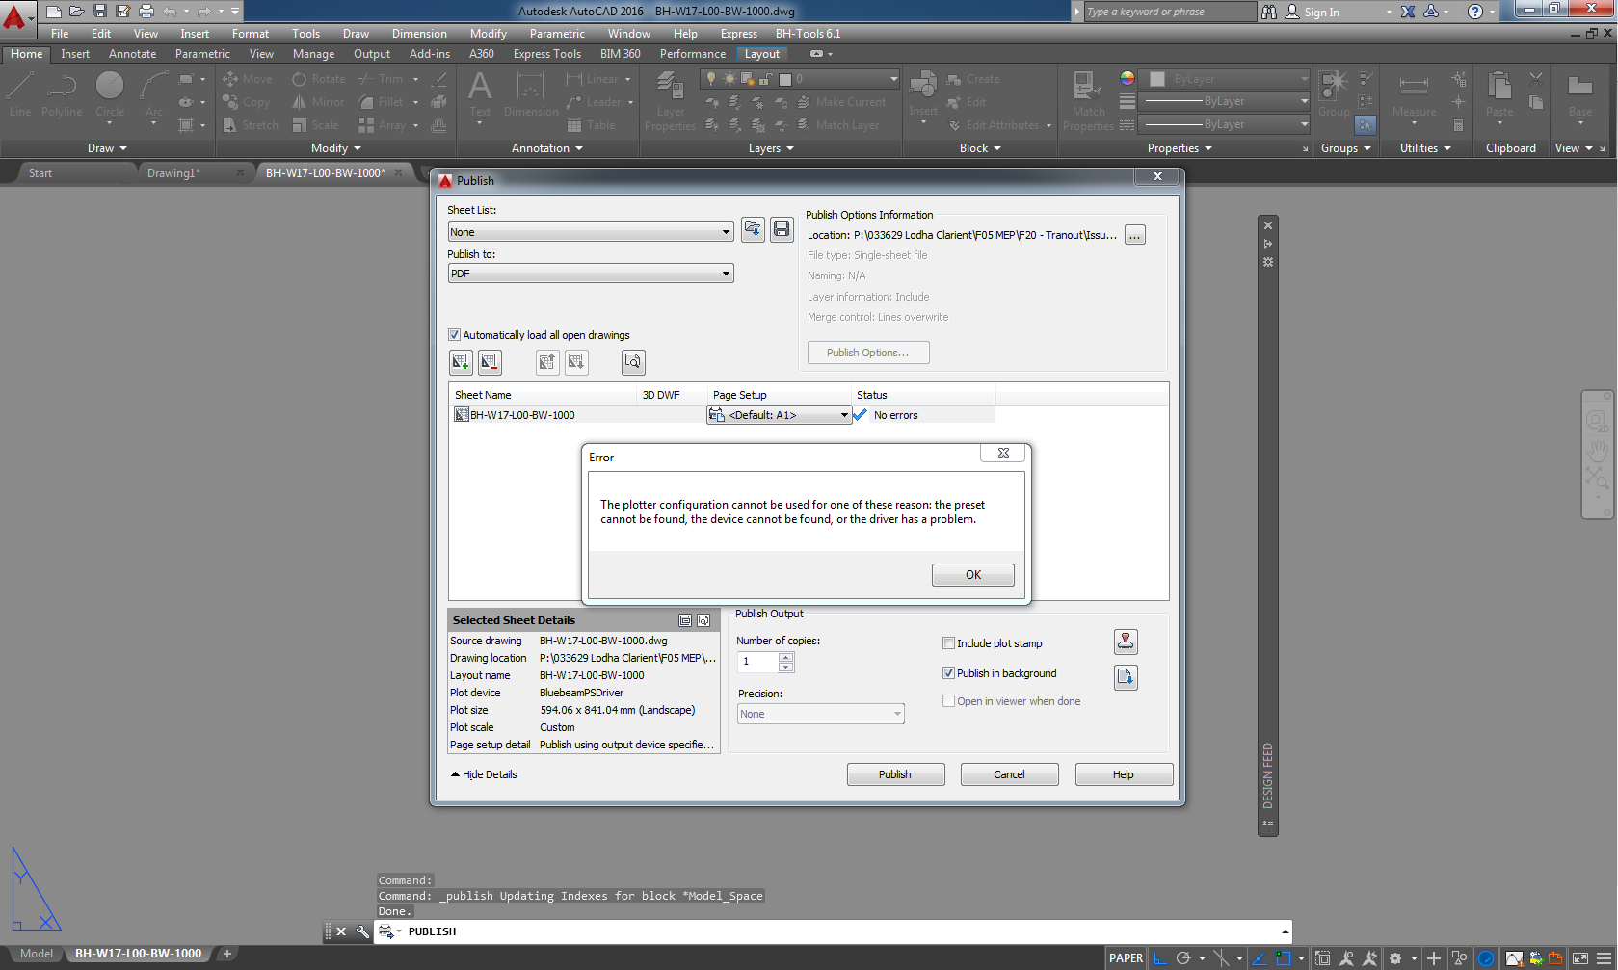Remove selected sheet from the list
The width and height of the screenshot is (1618, 970).
click(490, 362)
